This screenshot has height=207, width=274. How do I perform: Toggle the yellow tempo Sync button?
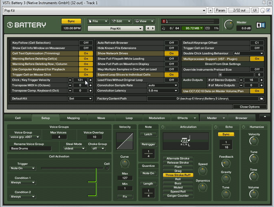click(x=71, y=21)
